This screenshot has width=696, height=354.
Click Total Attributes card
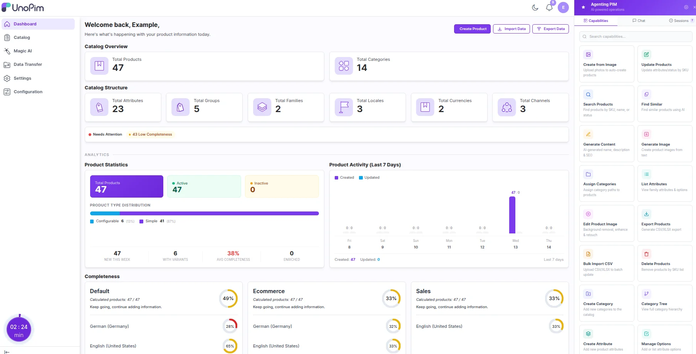point(123,107)
